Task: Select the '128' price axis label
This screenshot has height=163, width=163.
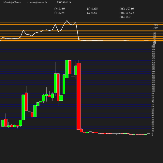Action: tap(153, 80)
